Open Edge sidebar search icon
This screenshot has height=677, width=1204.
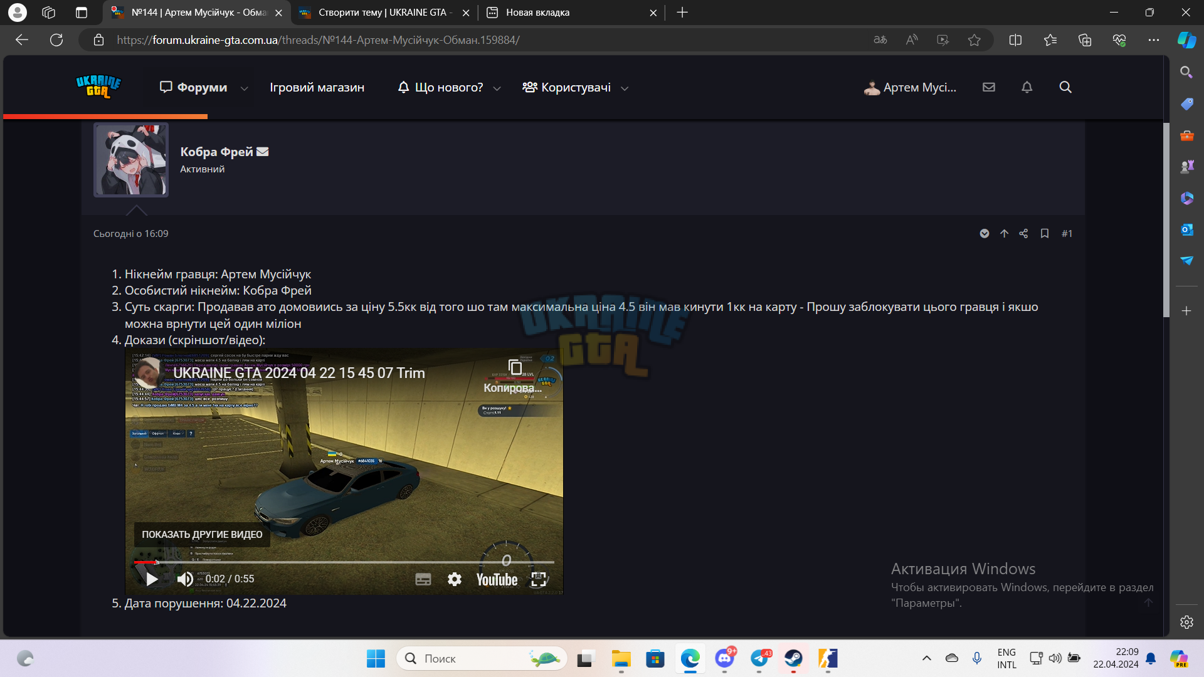[x=1186, y=72]
